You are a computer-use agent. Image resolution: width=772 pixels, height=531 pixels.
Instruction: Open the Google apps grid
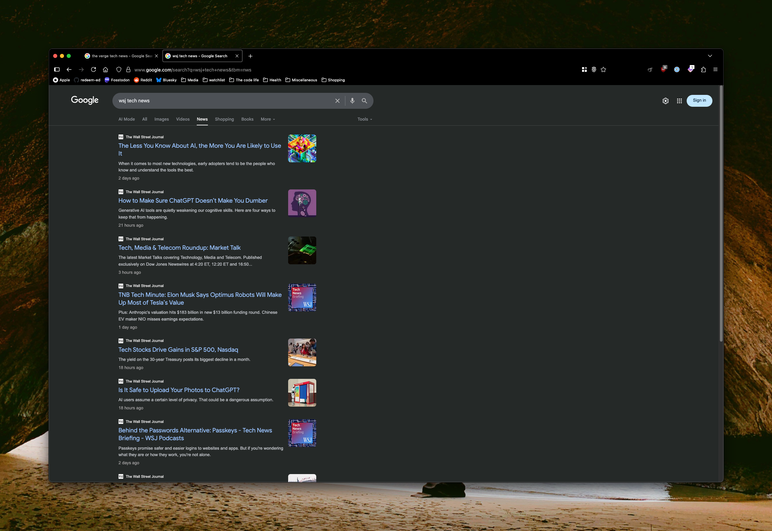[679, 101]
